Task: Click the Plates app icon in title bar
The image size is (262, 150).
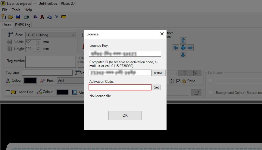Action: 3,3
